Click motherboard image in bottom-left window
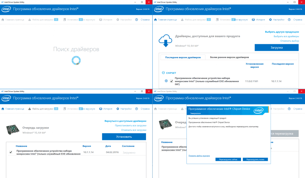 tap(13, 129)
